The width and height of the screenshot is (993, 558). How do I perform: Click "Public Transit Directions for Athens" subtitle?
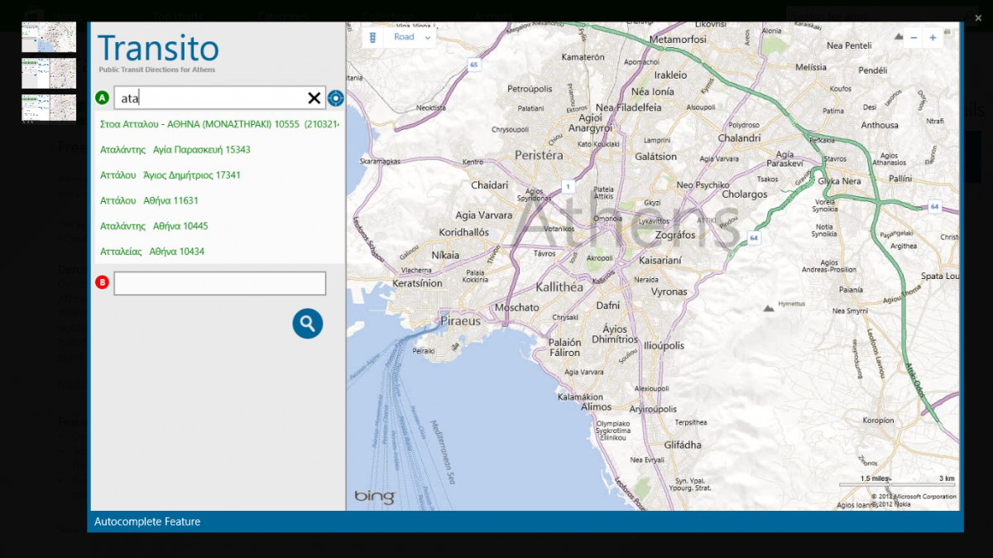[157, 70]
